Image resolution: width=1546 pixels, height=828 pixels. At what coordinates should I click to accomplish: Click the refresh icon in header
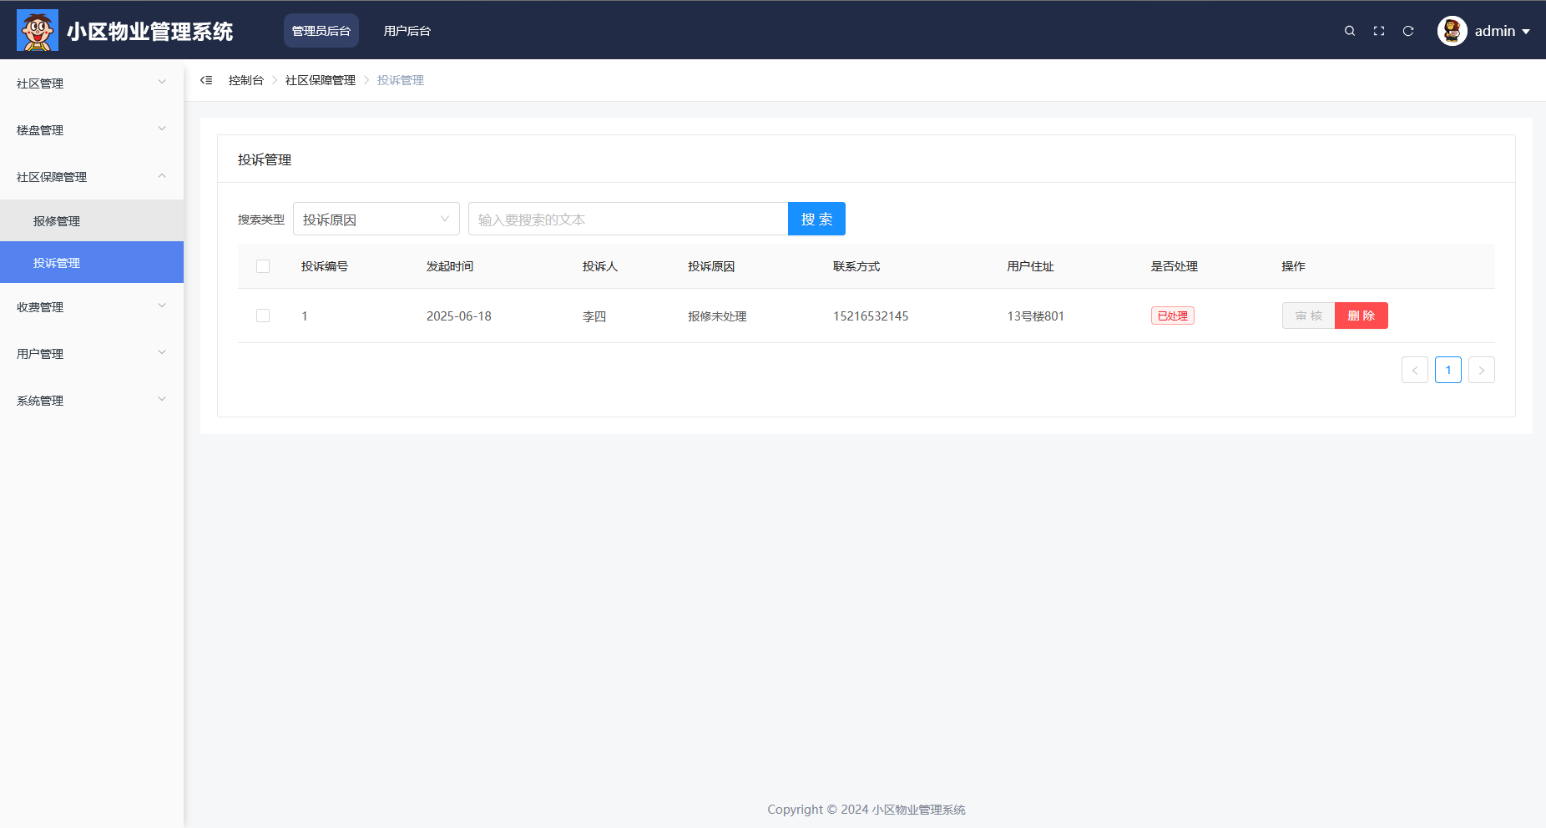coord(1408,31)
